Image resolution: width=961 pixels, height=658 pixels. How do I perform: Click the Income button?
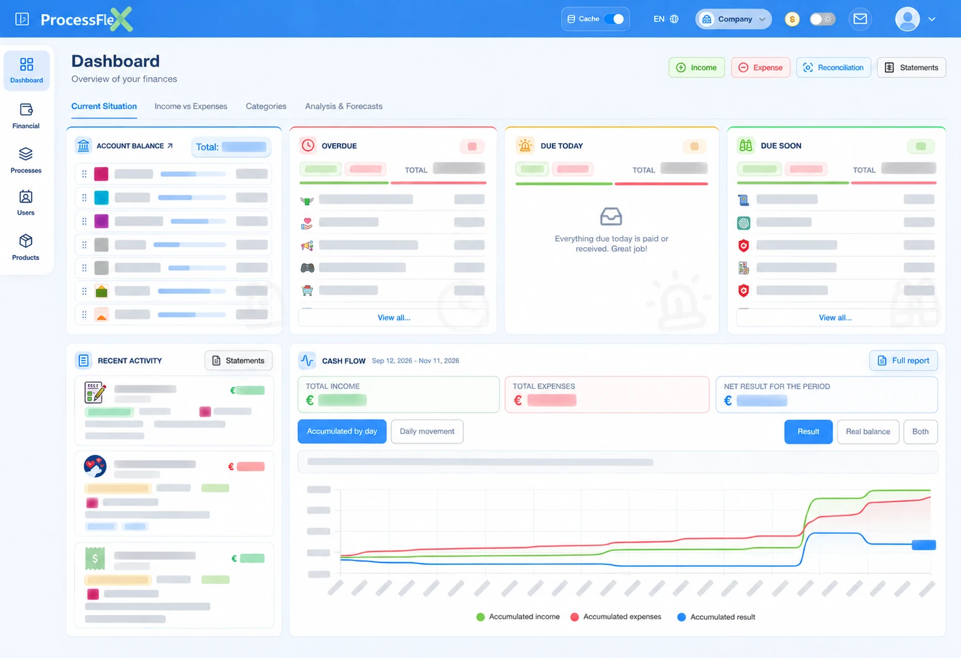(x=697, y=68)
